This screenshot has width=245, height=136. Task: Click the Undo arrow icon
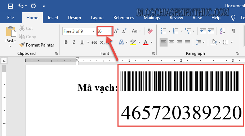tap(21, 6)
